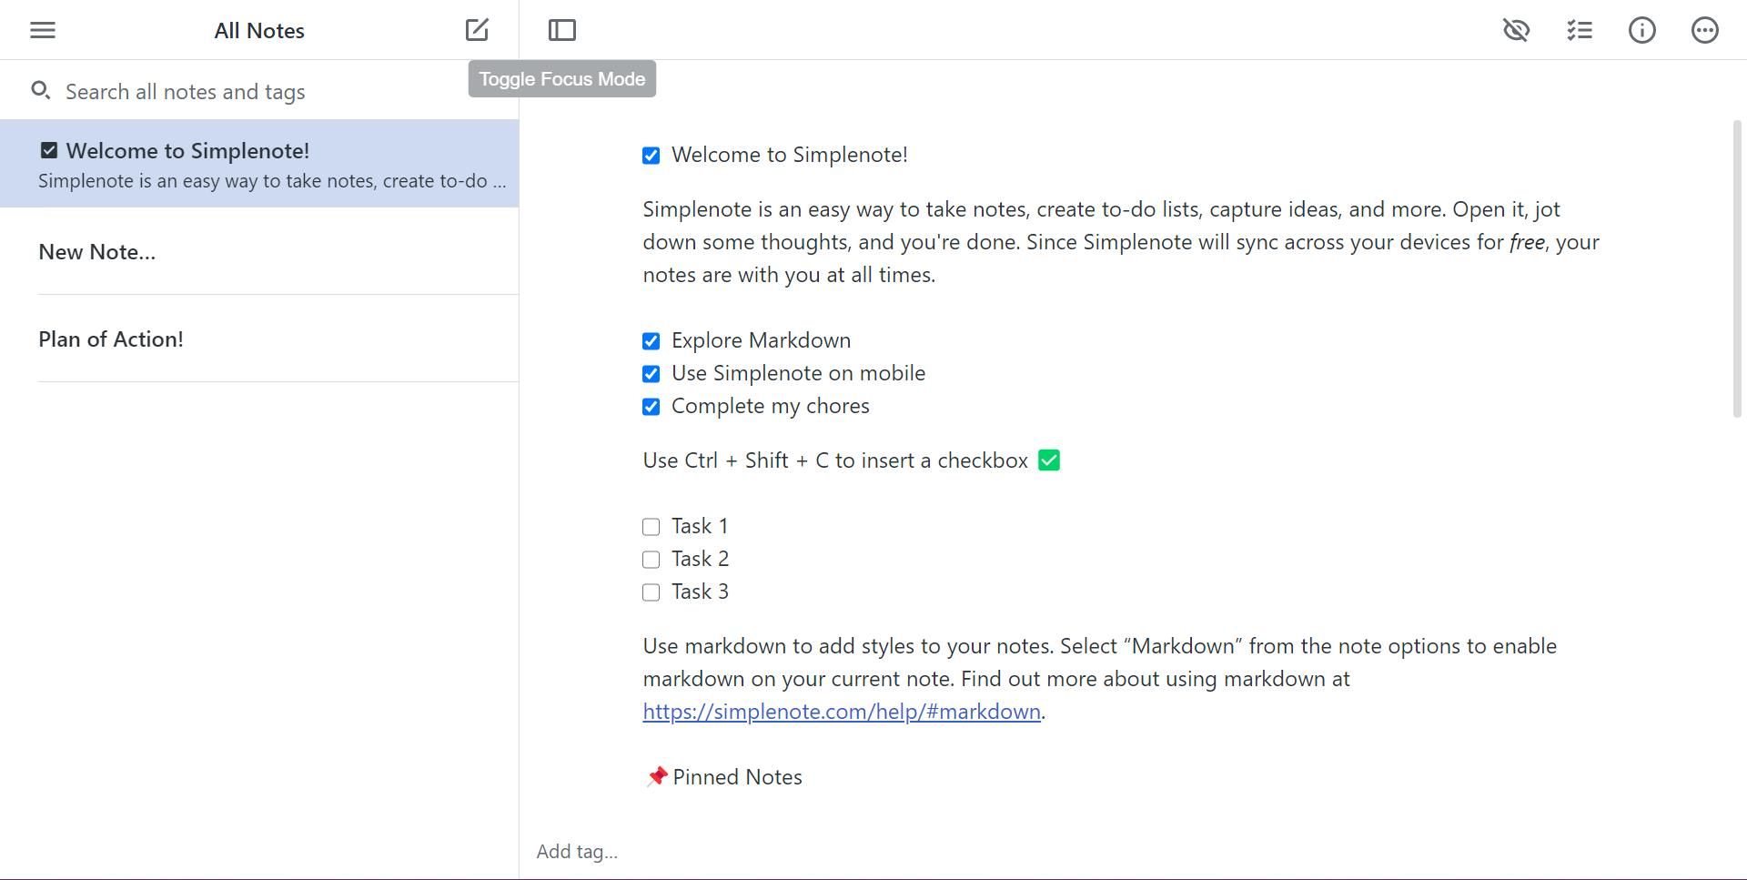Uncheck the Complete my chores item

[651, 407]
